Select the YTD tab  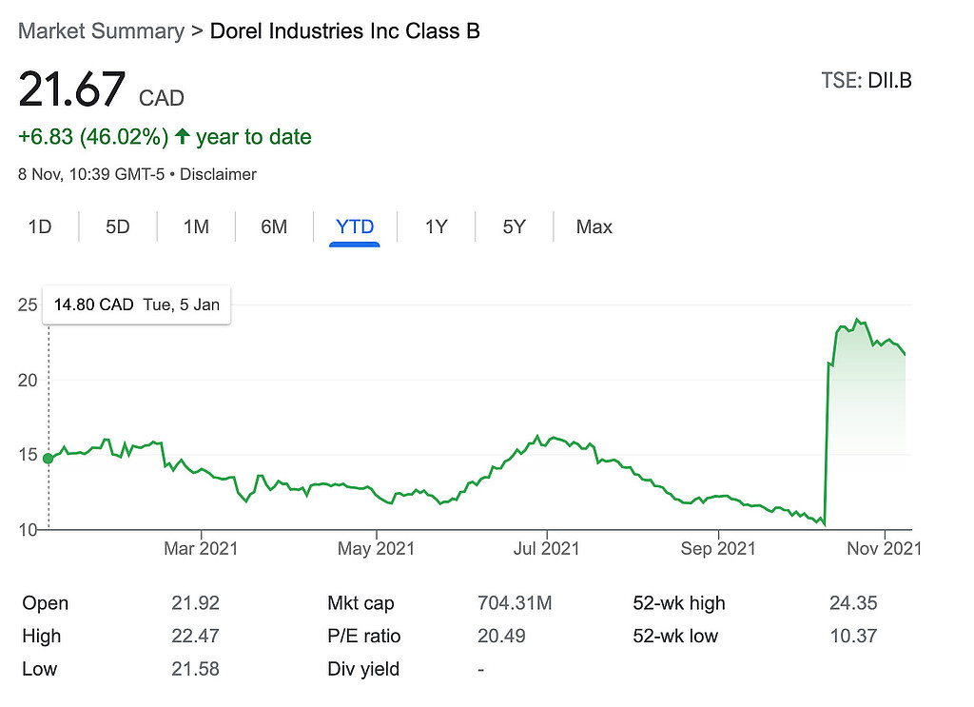point(355,226)
